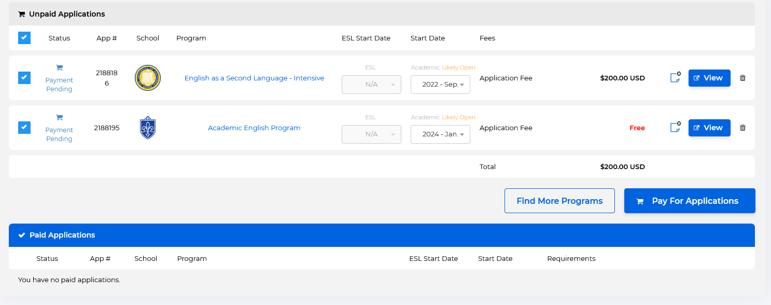Click the blue shield school logo
The height and width of the screenshot is (305, 771).
point(148,128)
